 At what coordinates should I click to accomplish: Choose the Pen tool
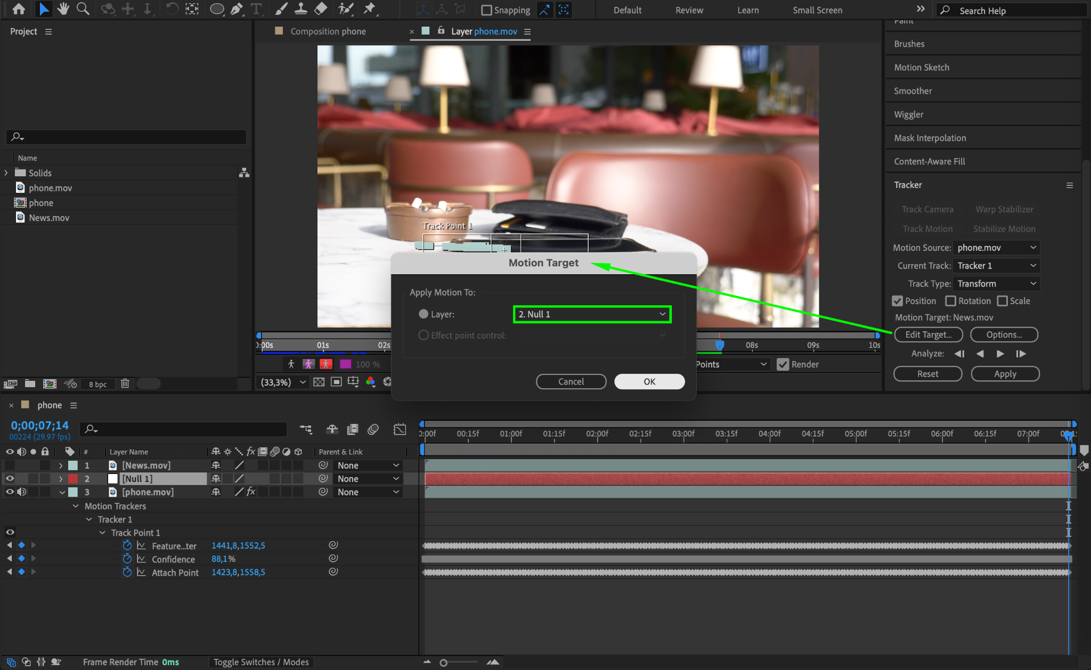click(x=237, y=9)
